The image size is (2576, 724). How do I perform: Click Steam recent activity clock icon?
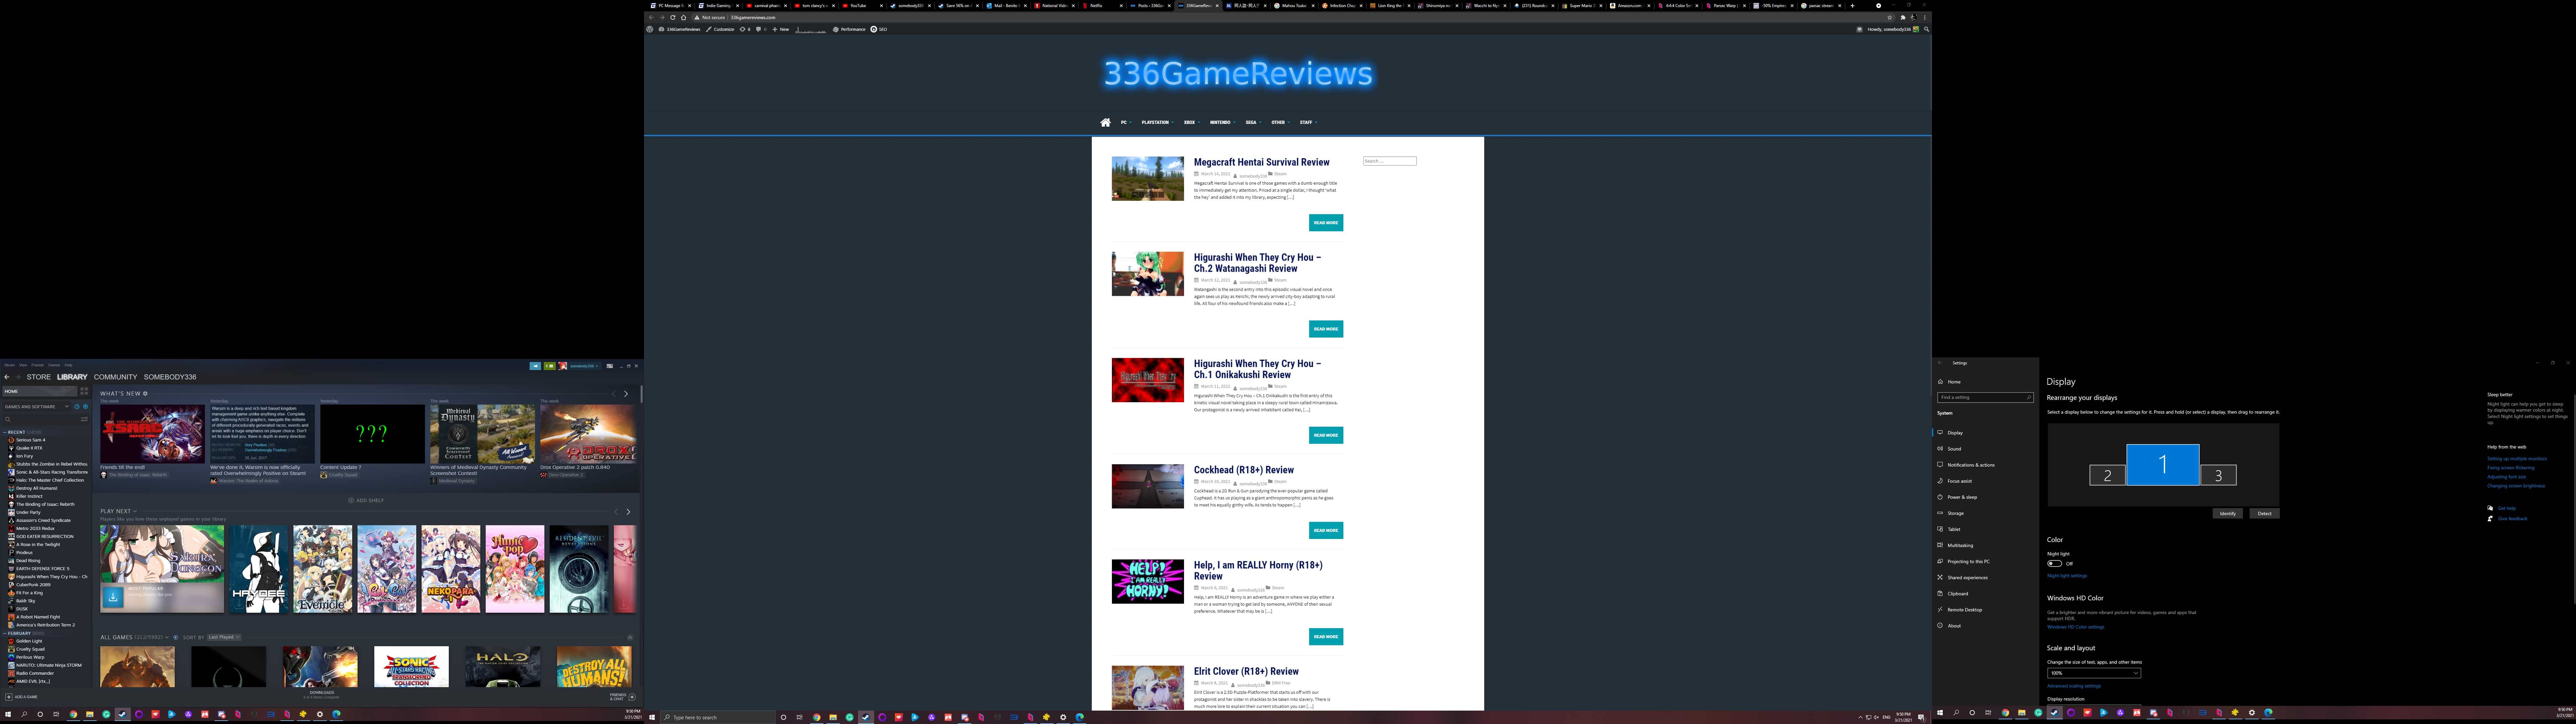coord(77,407)
